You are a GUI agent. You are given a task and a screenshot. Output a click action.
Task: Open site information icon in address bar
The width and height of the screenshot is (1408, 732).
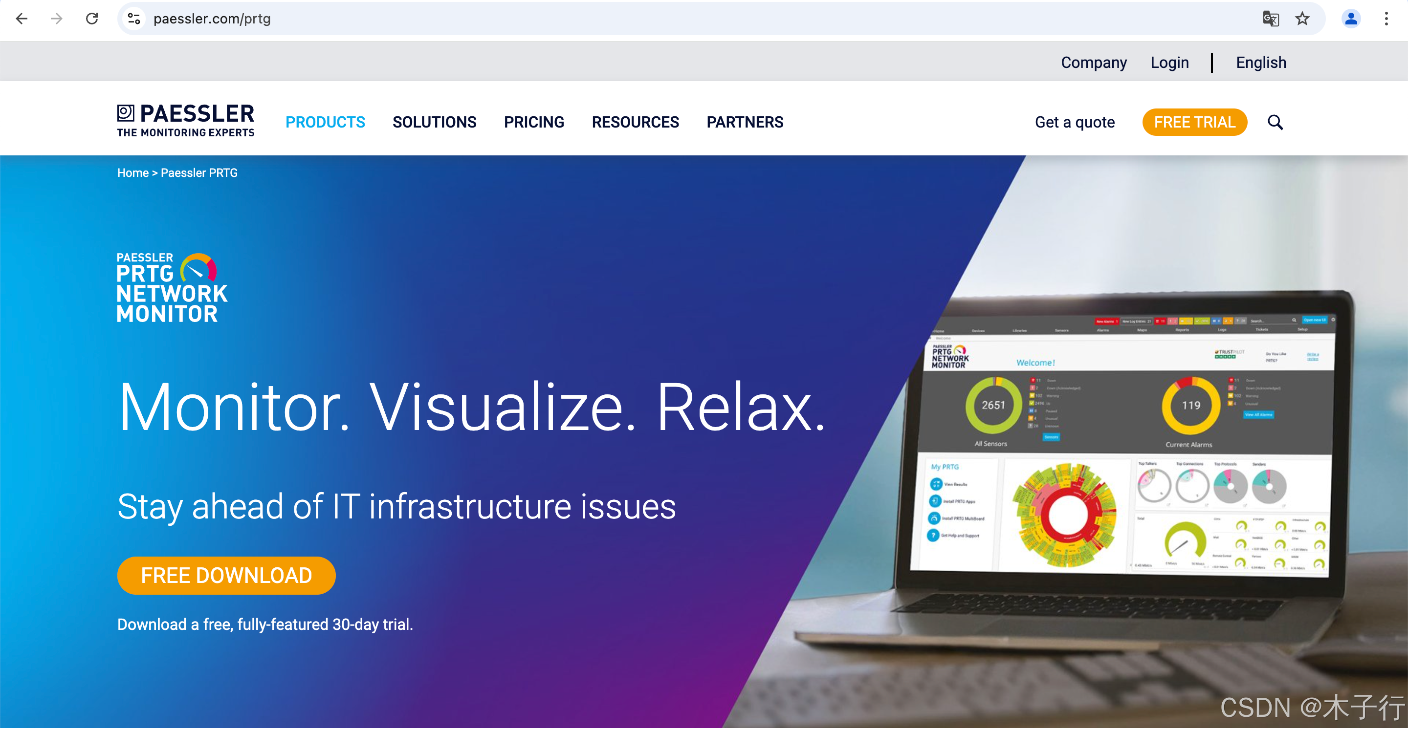pos(134,19)
